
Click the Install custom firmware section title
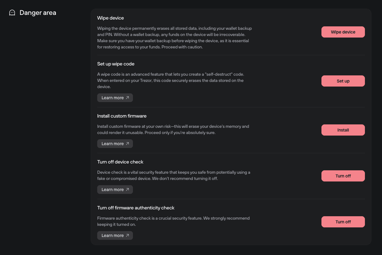point(122,116)
